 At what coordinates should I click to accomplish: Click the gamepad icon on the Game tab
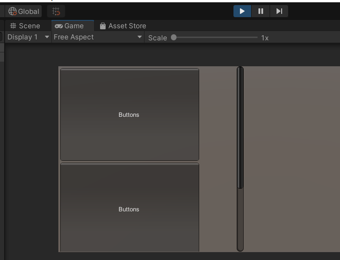(x=58, y=26)
